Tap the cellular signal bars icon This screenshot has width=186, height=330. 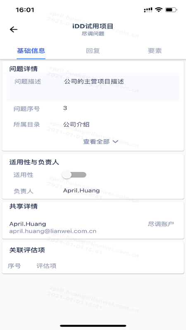(148, 9)
